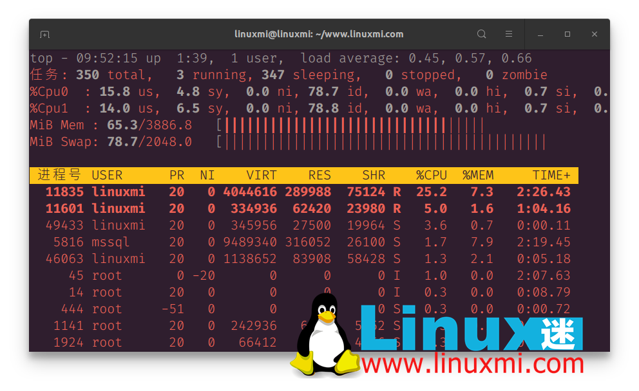Click the zombie count label
Viewport: 639px width, 391px height.
[524, 75]
